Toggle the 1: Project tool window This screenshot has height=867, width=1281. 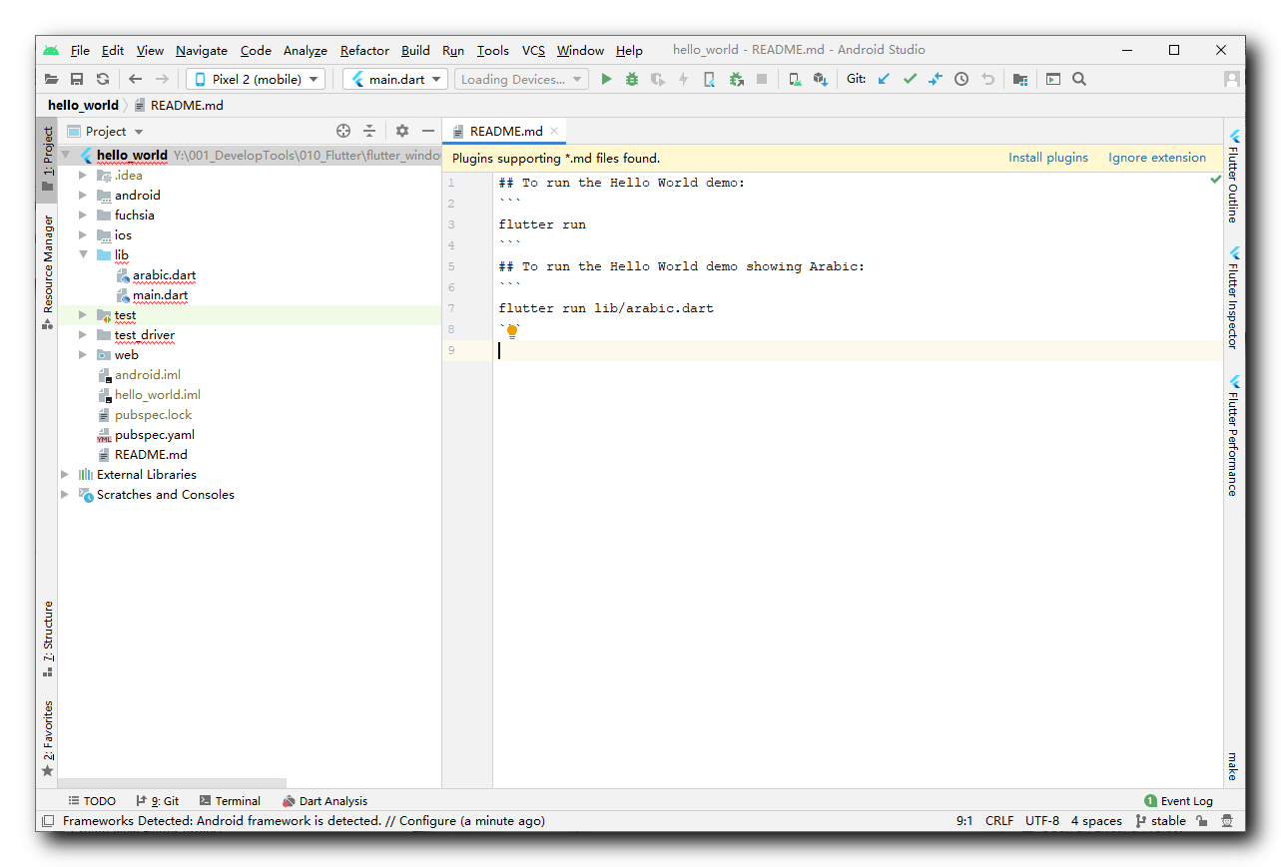(48, 158)
